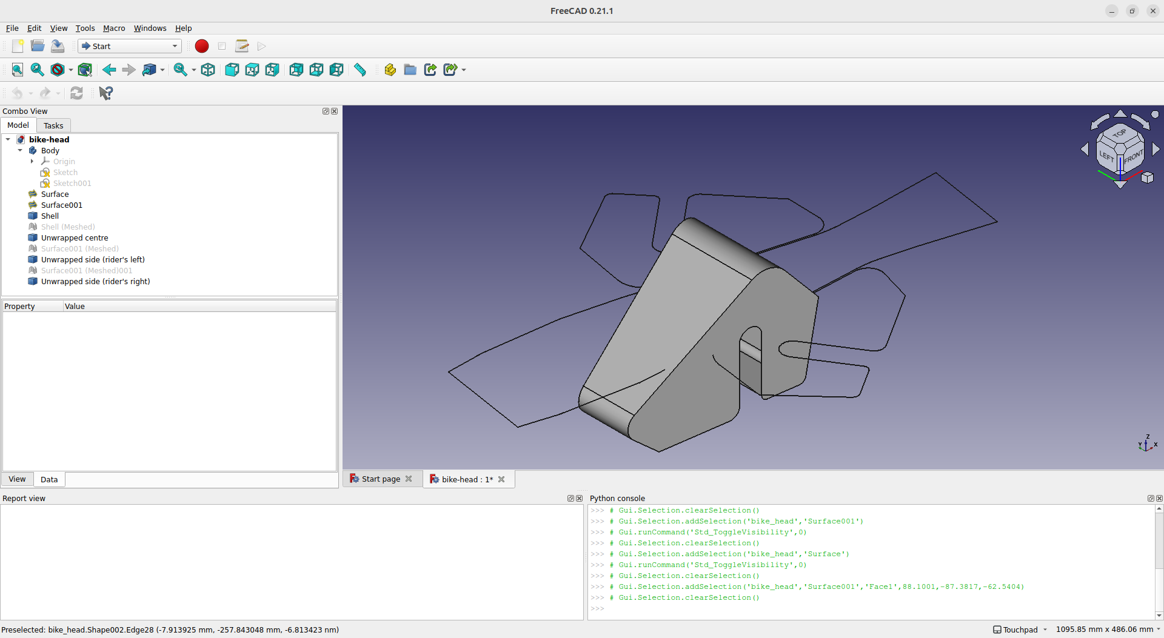
Task: Switch to front view icon
Action: (232, 70)
